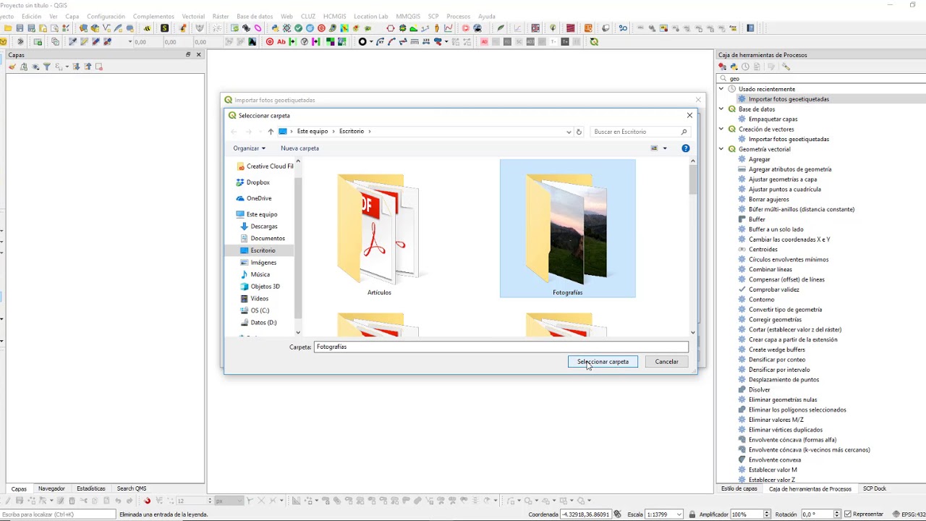The width and height of the screenshot is (926, 521).
Task: Collapse the Geometría vectorial group
Action: pyautogui.click(x=721, y=149)
